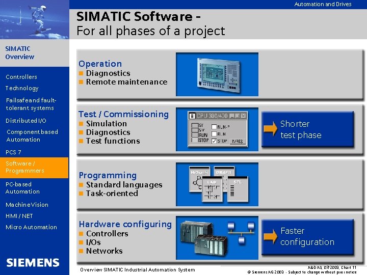Click Diagnostics under Operation
Viewport: 367px width, 275px height.
(108, 73)
